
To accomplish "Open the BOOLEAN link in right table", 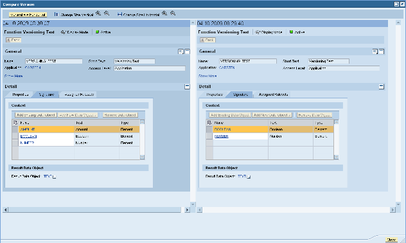I will [222, 129].
